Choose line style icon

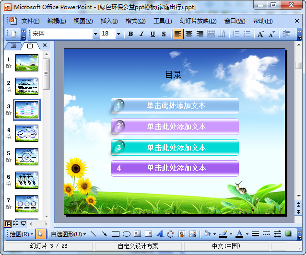click(255, 234)
